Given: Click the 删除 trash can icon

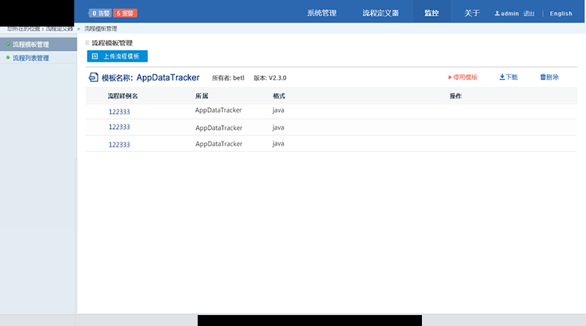Looking at the screenshot, I should (542, 77).
